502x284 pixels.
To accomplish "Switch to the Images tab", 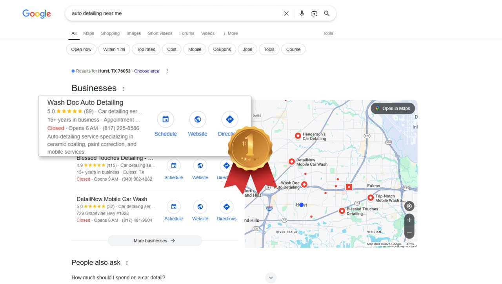I will (x=133, y=33).
